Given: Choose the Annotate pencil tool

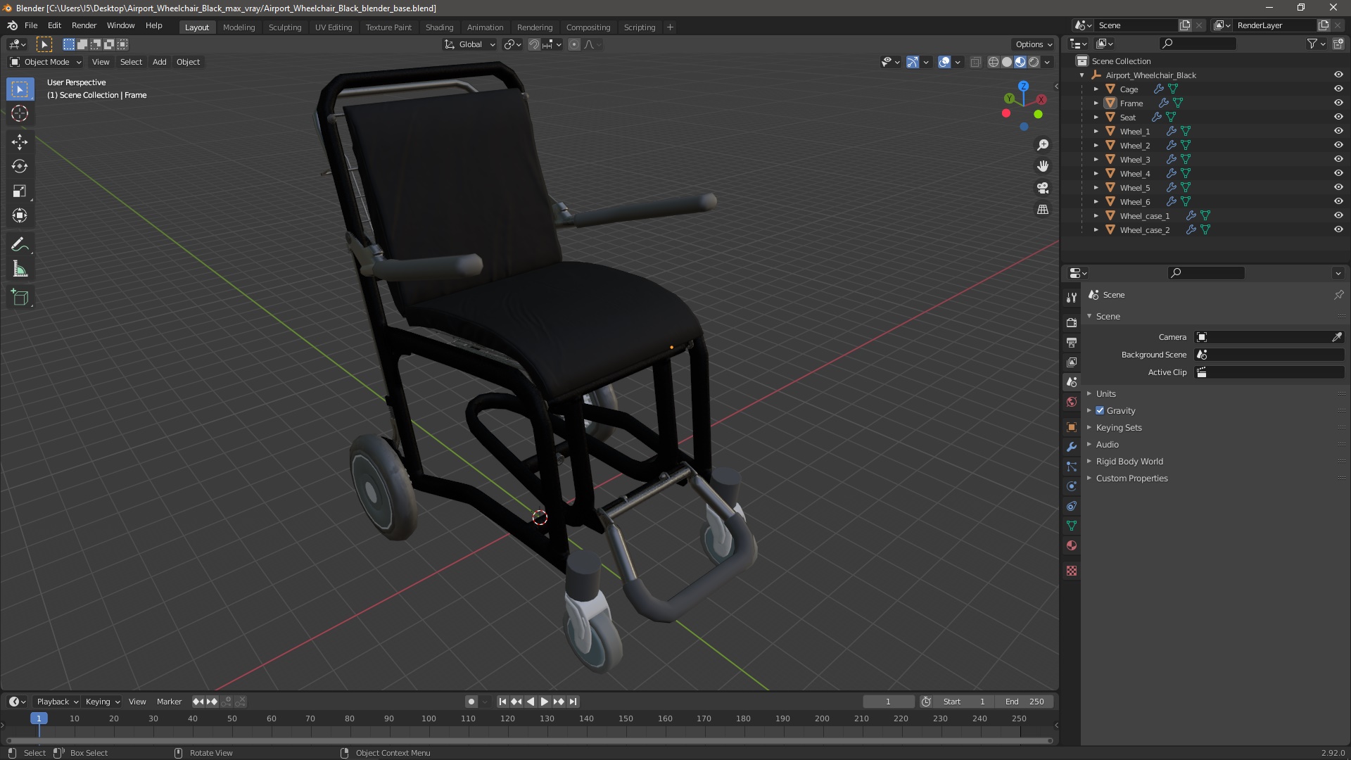Looking at the screenshot, I should pos(20,245).
